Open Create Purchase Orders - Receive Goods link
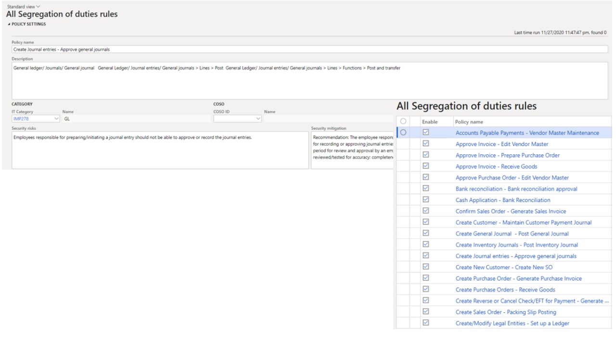 [x=505, y=290]
